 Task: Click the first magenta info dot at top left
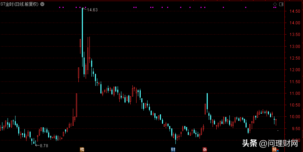(59, 7)
